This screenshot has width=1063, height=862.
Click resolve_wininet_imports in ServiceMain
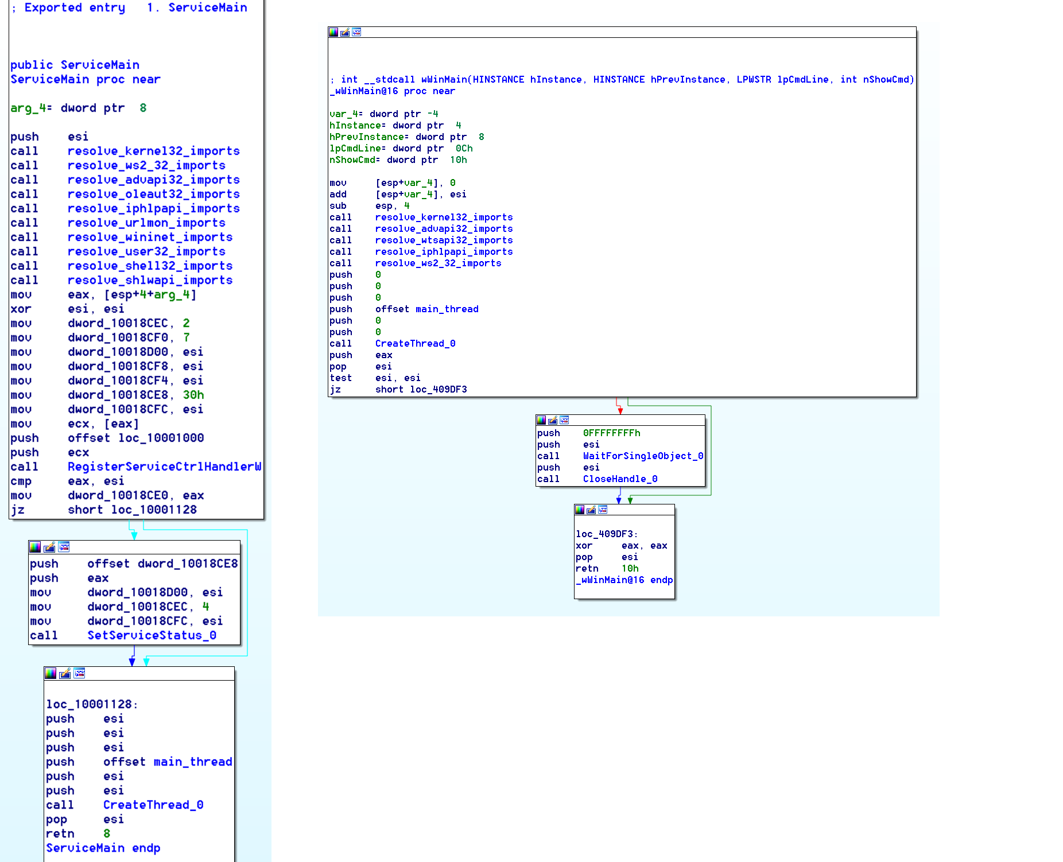pos(150,237)
